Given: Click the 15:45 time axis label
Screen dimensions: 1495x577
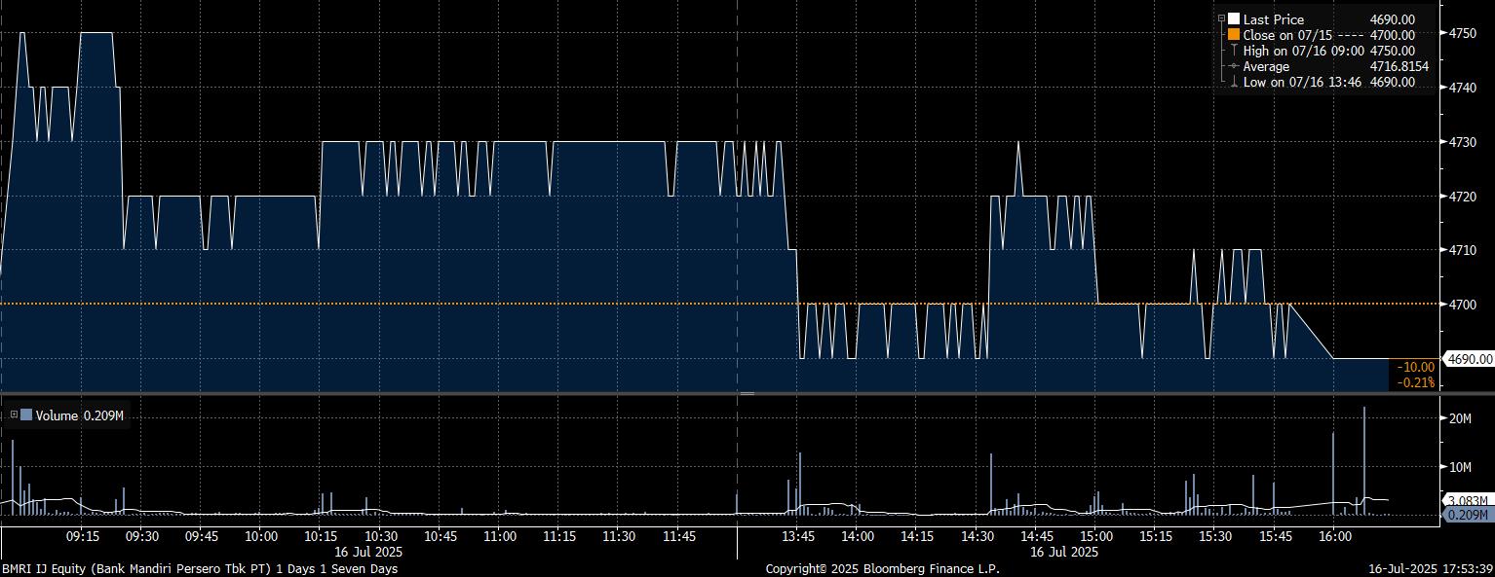Looking at the screenshot, I should pyautogui.click(x=1275, y=536).
